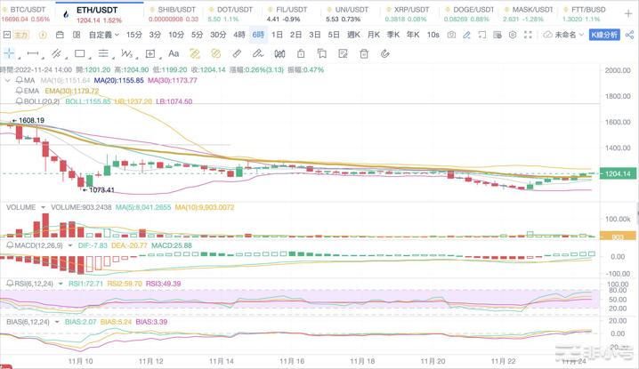Toggle the RSI alert bell

coord(10,284)
